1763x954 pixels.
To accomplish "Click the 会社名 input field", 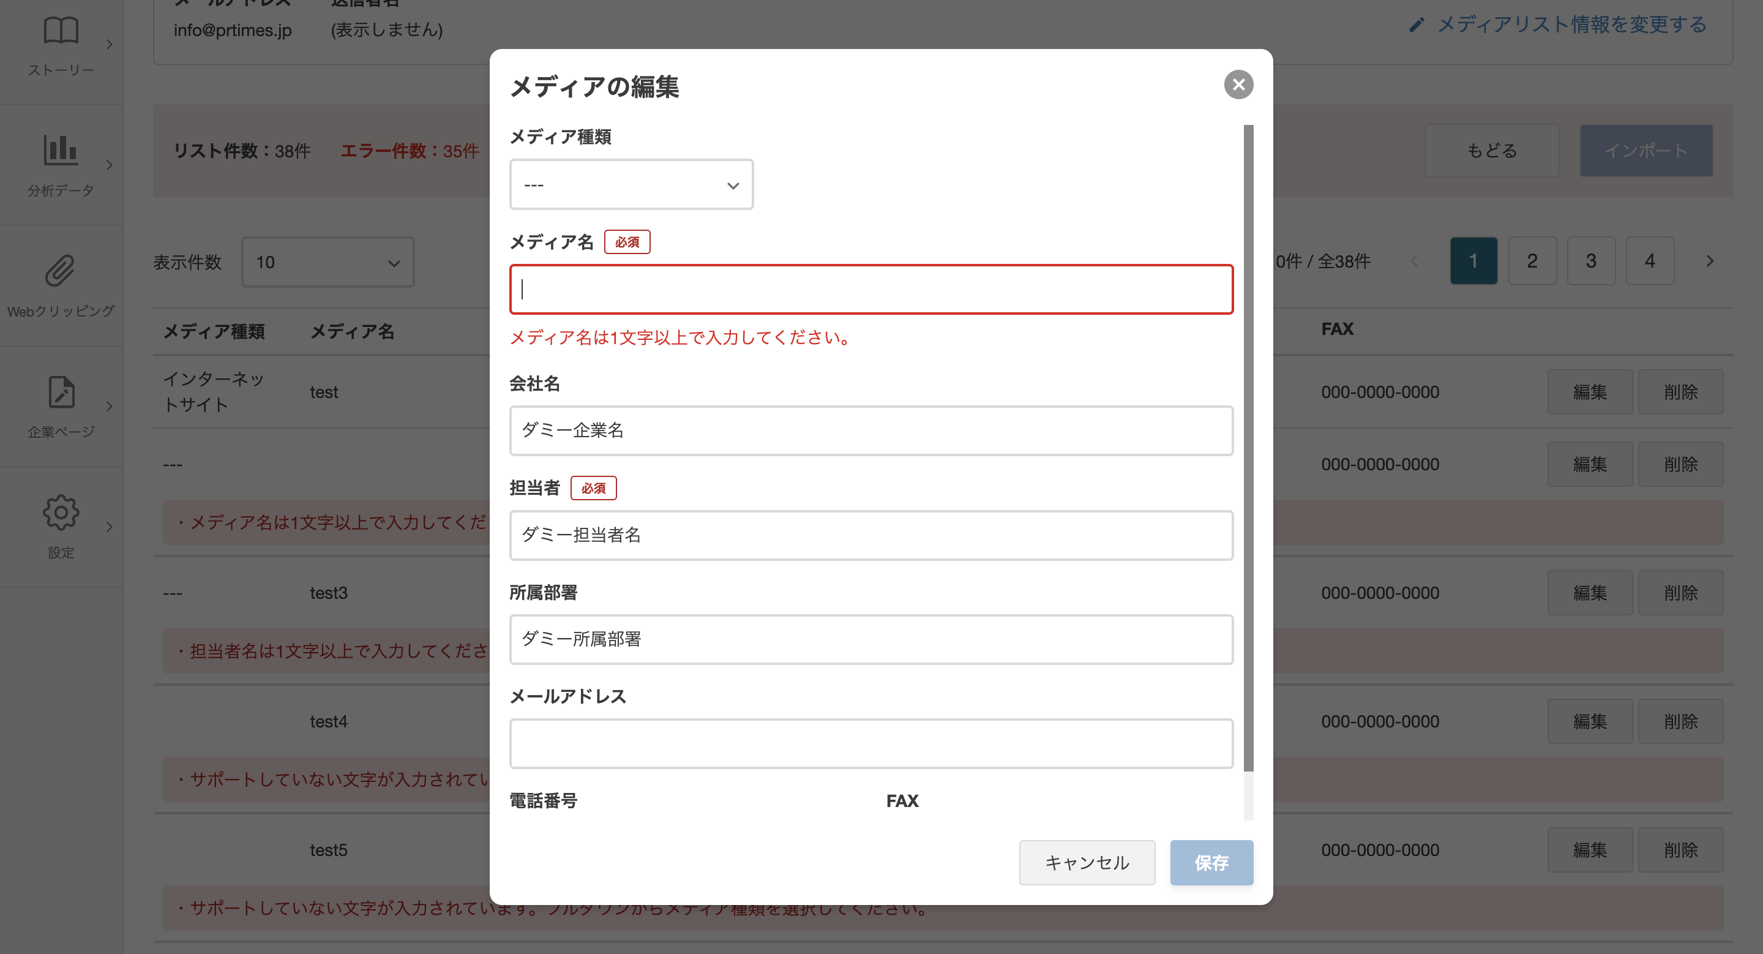I will [871, 430].
